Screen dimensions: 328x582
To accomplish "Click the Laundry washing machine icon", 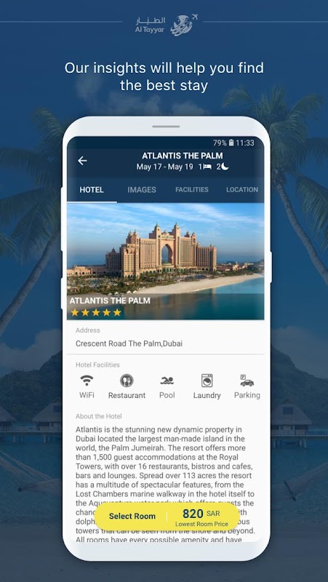I will point(207,380).
